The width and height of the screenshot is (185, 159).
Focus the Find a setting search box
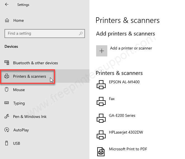[x=42, y=34]
